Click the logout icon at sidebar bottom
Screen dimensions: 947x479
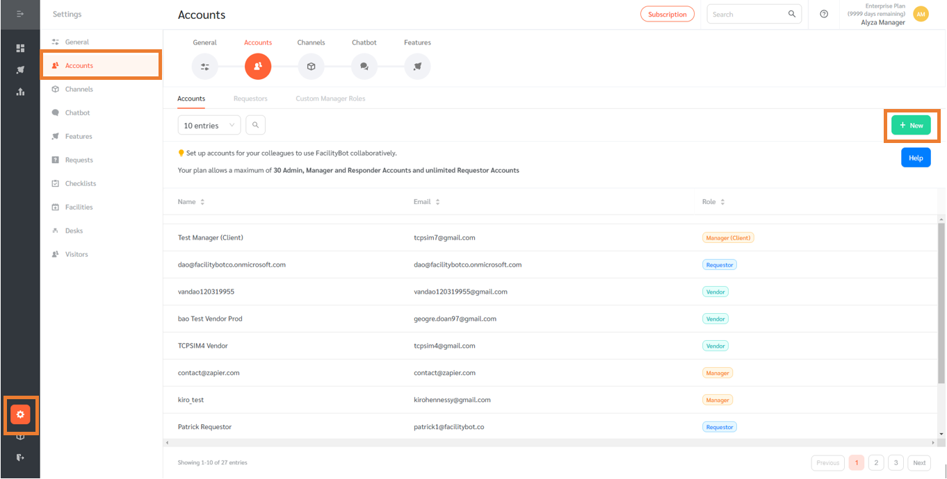point(20,457)
